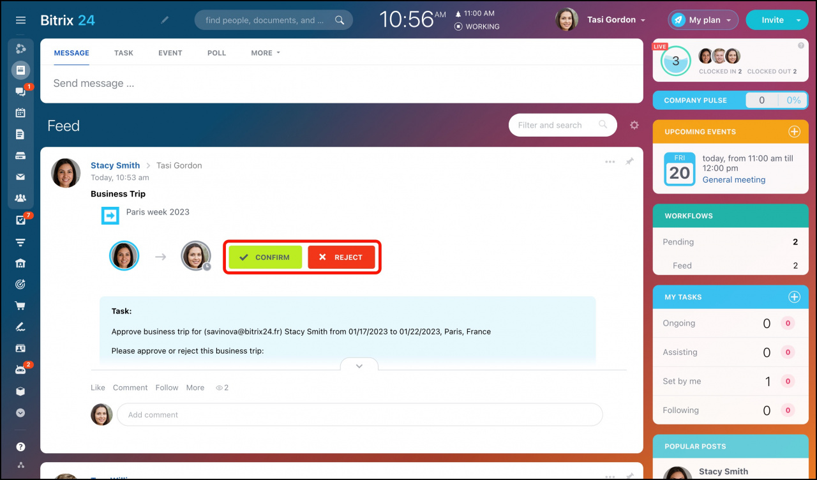Open the Invite dropdown arrow
Viewport: 817px width, 480px height.
pos(798,20)
